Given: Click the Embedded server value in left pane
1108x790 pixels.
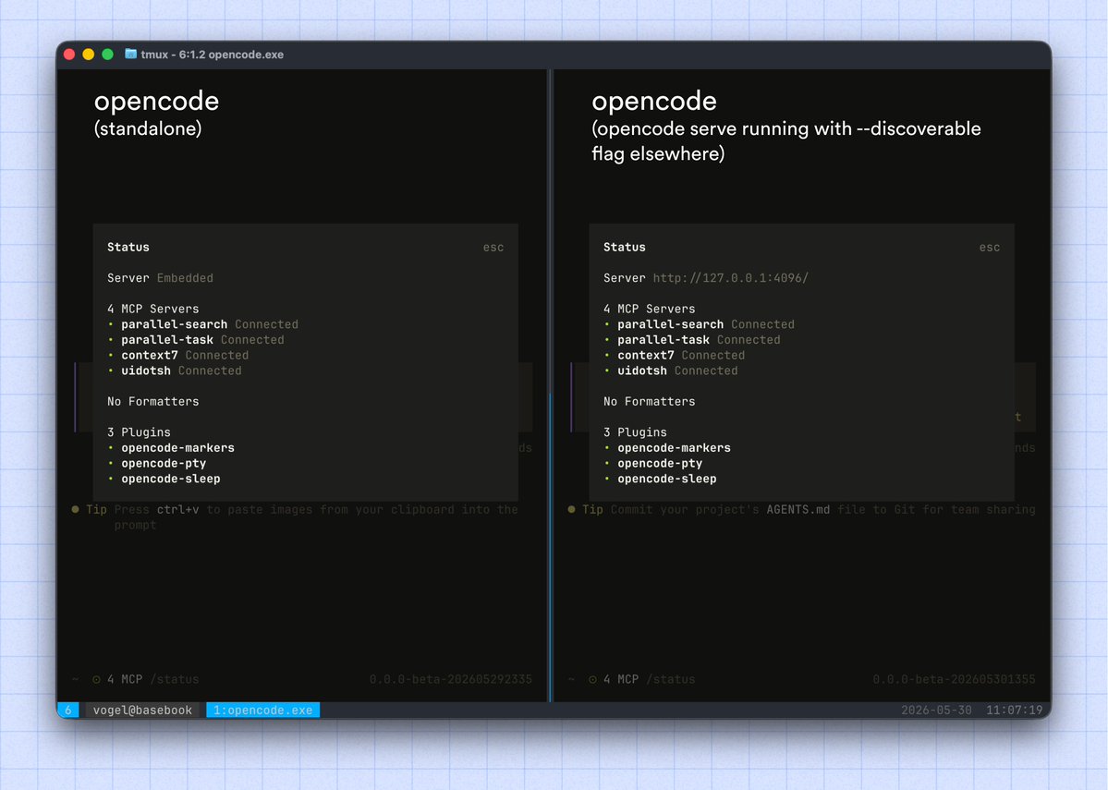Looking at the screenshot, I should tap(185, 278).
